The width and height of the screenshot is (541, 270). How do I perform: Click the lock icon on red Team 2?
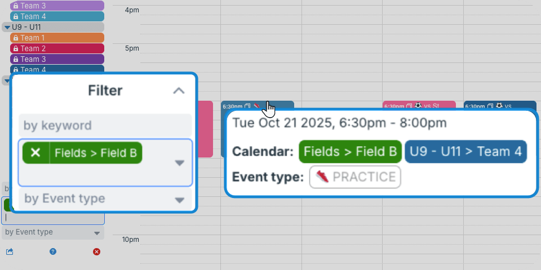[x=16, y=48]
